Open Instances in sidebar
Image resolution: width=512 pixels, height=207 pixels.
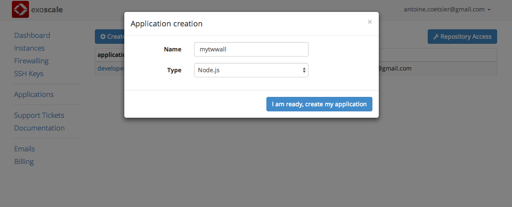point(29,48)
